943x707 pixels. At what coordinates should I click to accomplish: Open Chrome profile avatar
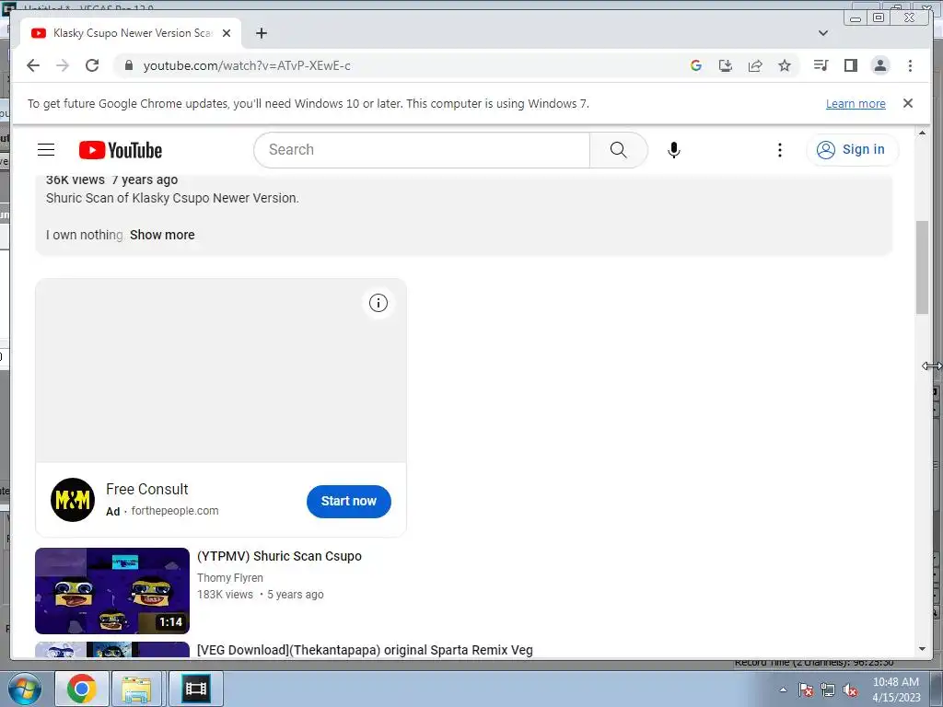pos(879,65)
